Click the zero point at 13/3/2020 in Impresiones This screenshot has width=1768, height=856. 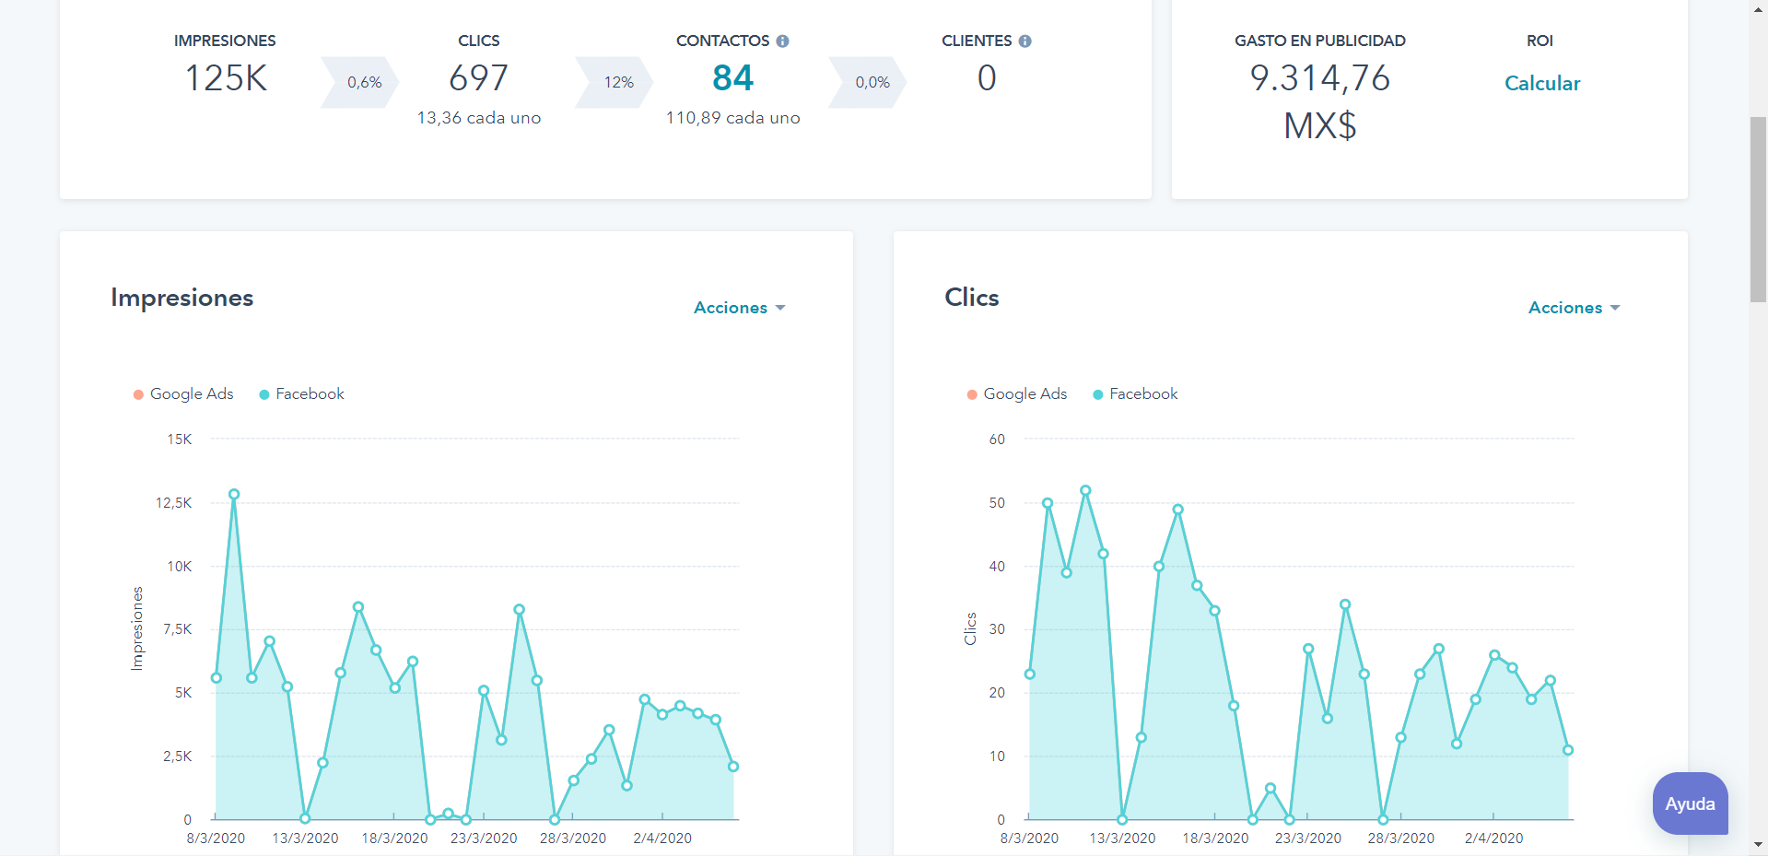tap(305, 818)
